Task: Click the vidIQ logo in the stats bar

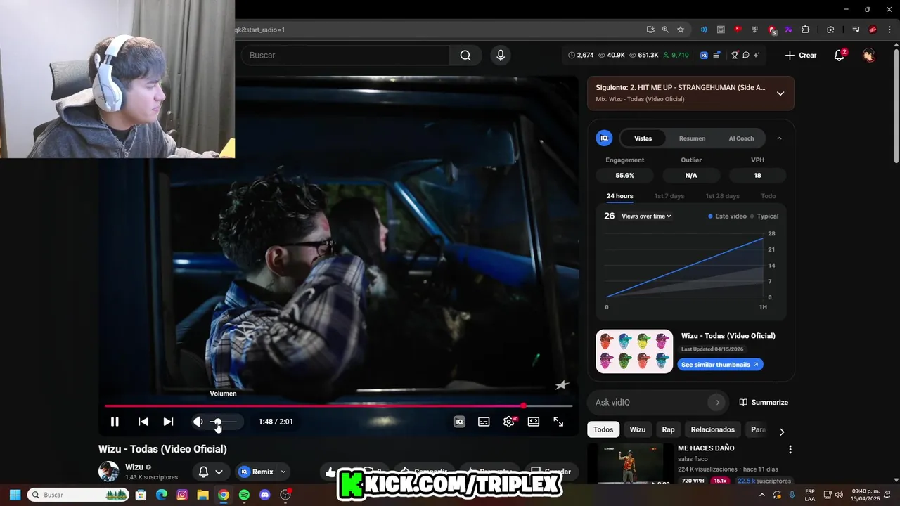Action: (704, 55)
